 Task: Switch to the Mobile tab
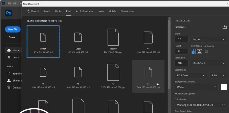tap(112, 11)
